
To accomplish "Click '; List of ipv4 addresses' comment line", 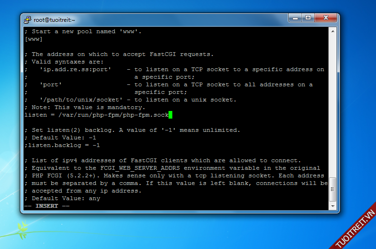I will click(163, 161).
